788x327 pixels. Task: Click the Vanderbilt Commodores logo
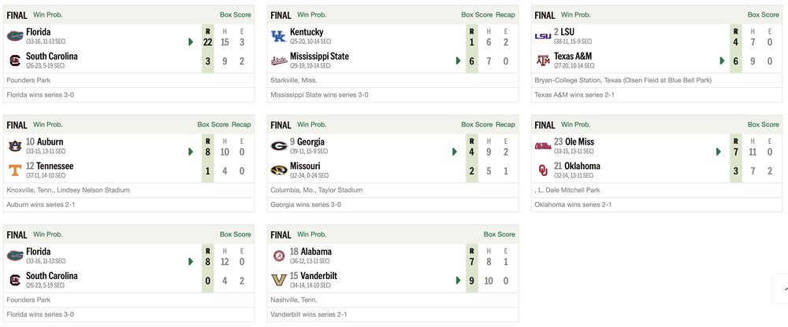(278, 280)
